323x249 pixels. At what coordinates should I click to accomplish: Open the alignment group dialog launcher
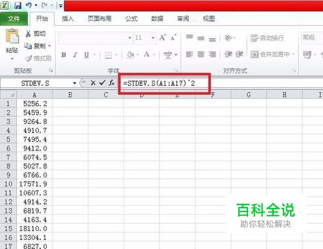click(x=294, y=70)
